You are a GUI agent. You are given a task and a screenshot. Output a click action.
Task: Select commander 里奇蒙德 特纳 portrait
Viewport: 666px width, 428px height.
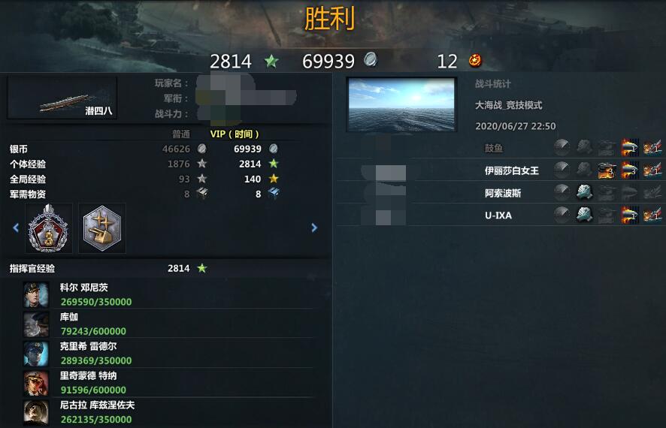coord(36,383)
